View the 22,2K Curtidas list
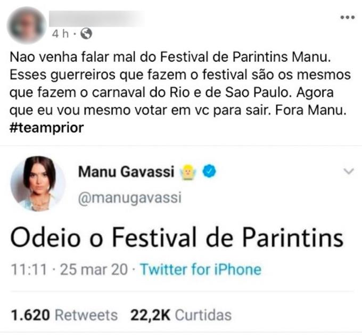362x336 pixels. pyautogui.click(x=181, y=315)
